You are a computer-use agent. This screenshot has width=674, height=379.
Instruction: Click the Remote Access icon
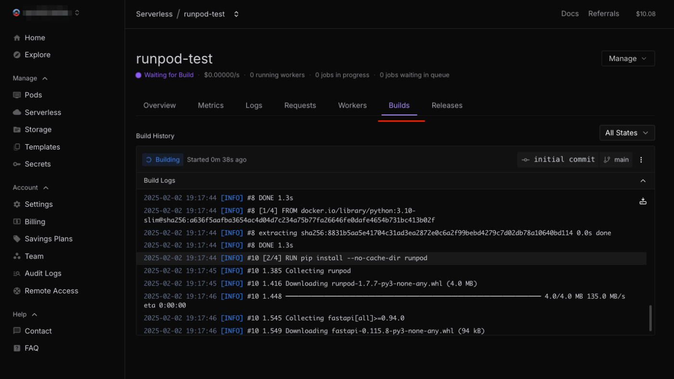click(17, 291)
